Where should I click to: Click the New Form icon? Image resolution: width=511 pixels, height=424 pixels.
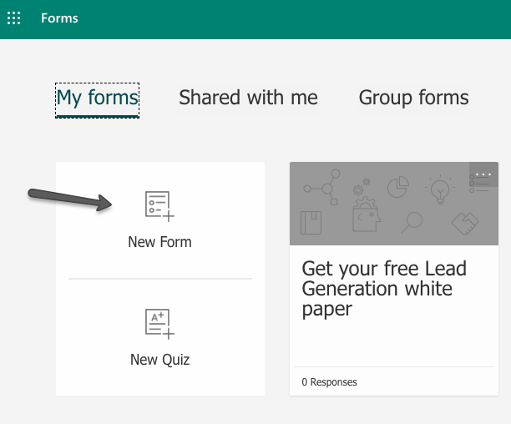159,205
